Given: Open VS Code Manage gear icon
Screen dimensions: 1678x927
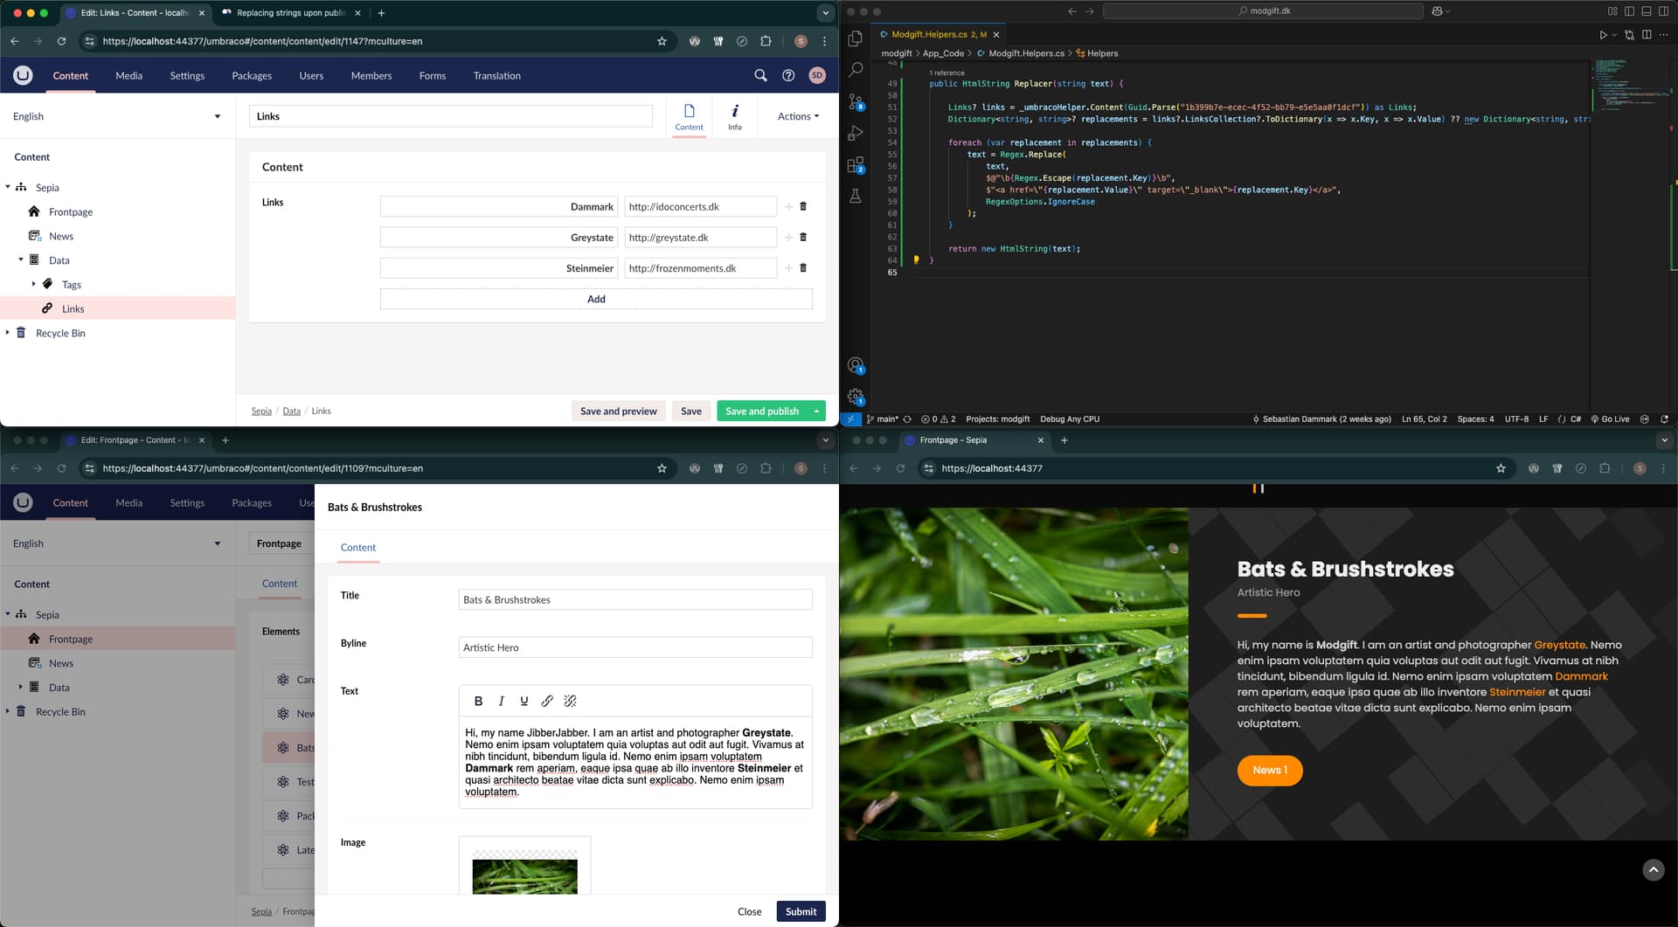Looking at the screenshot, I should point(856,397).
